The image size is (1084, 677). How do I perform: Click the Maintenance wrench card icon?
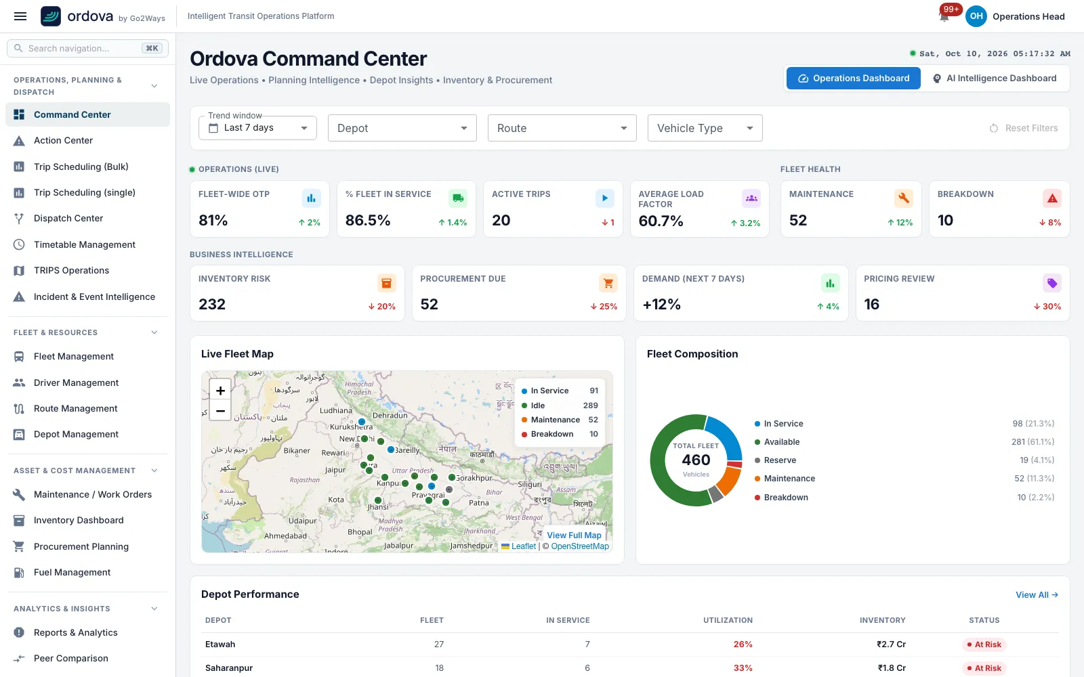904,198
